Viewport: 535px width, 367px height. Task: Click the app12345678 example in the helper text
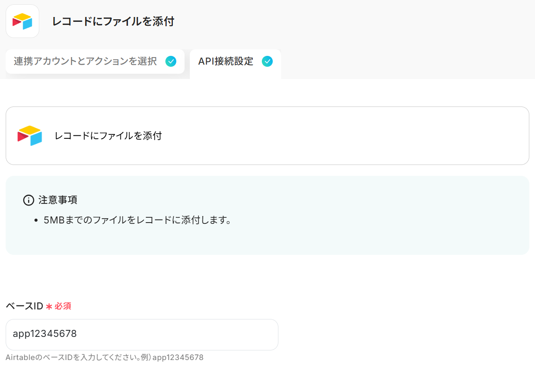[x=178, y=357]
